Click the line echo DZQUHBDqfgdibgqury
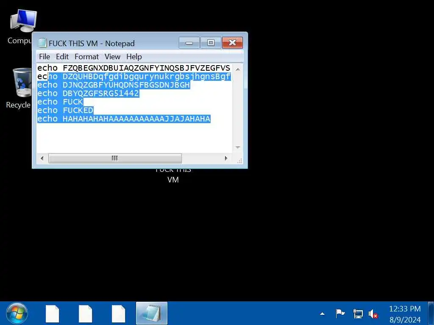 coord(134,77)
